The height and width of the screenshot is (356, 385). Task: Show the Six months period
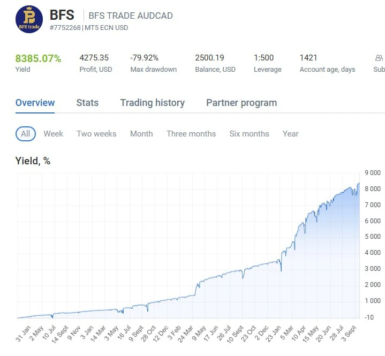(x=249, y=133)
